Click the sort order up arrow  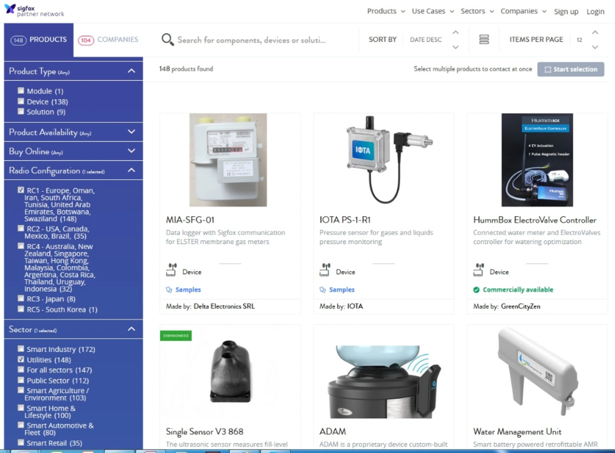455,32
